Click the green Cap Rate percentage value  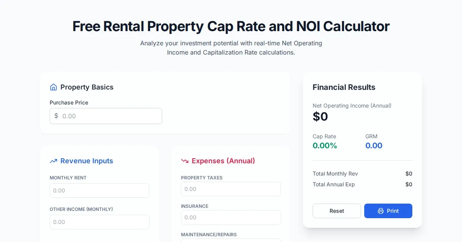(x=325, y=146)
